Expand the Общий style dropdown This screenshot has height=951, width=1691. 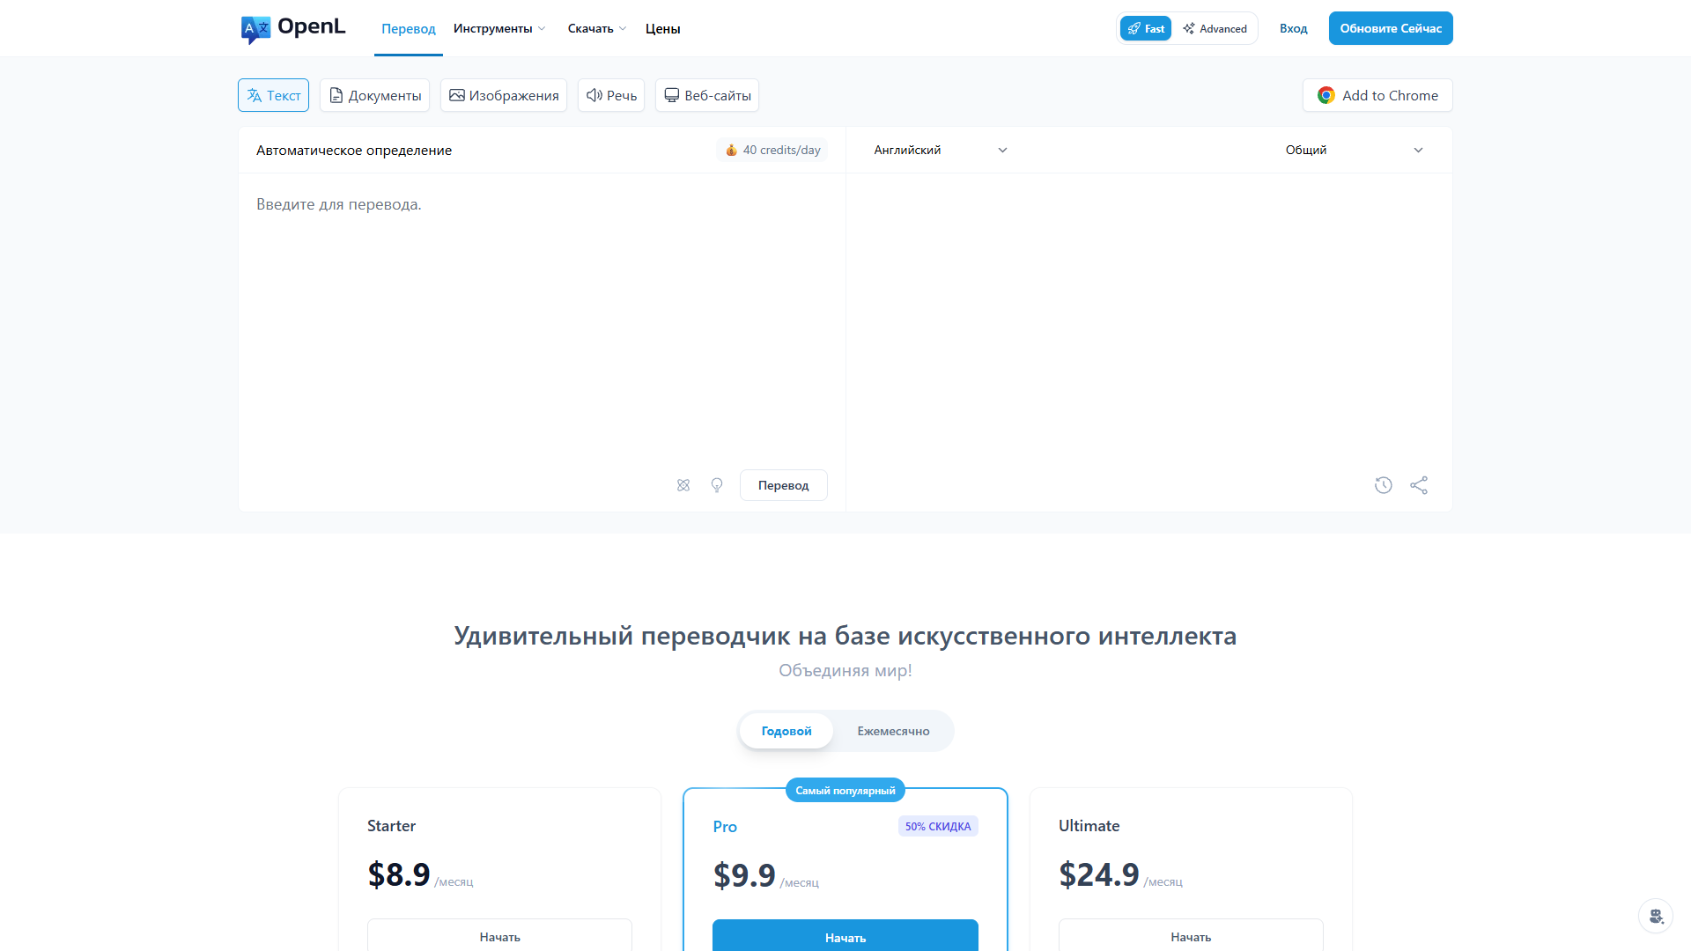(x=1354, y=151)
